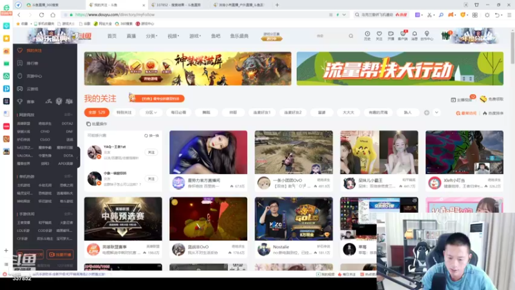Click the plus icon to add follow group

pos(426,112)
